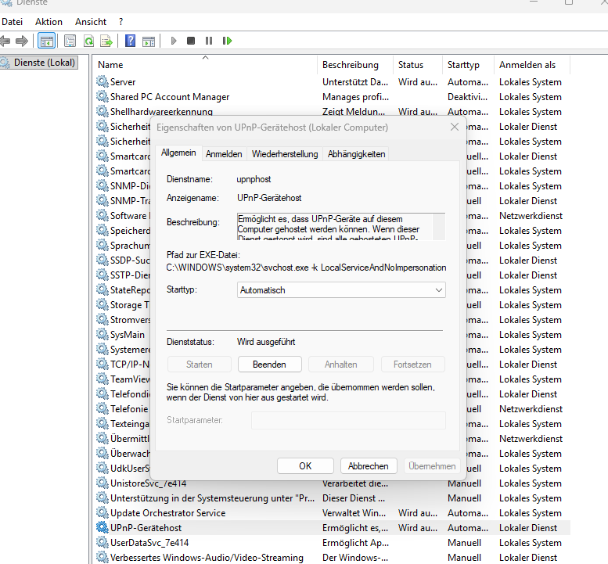Image resolution: width=608 pixels, height=564 pixels.
Task: Open the ? help menu
Action: (121, 22)
